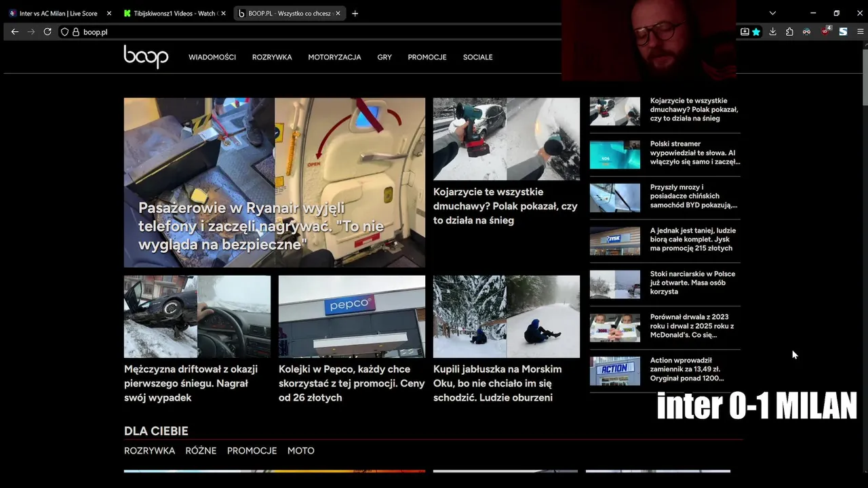Open the Morskie Oko sledding article
This screenshot has height=488, width=868.
pos(497,384)
